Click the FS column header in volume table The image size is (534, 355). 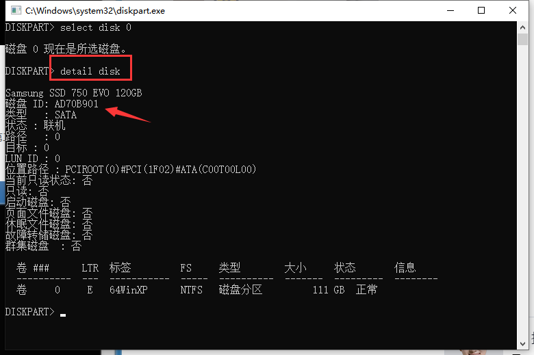pyautogui.click(x=186, y=267)
